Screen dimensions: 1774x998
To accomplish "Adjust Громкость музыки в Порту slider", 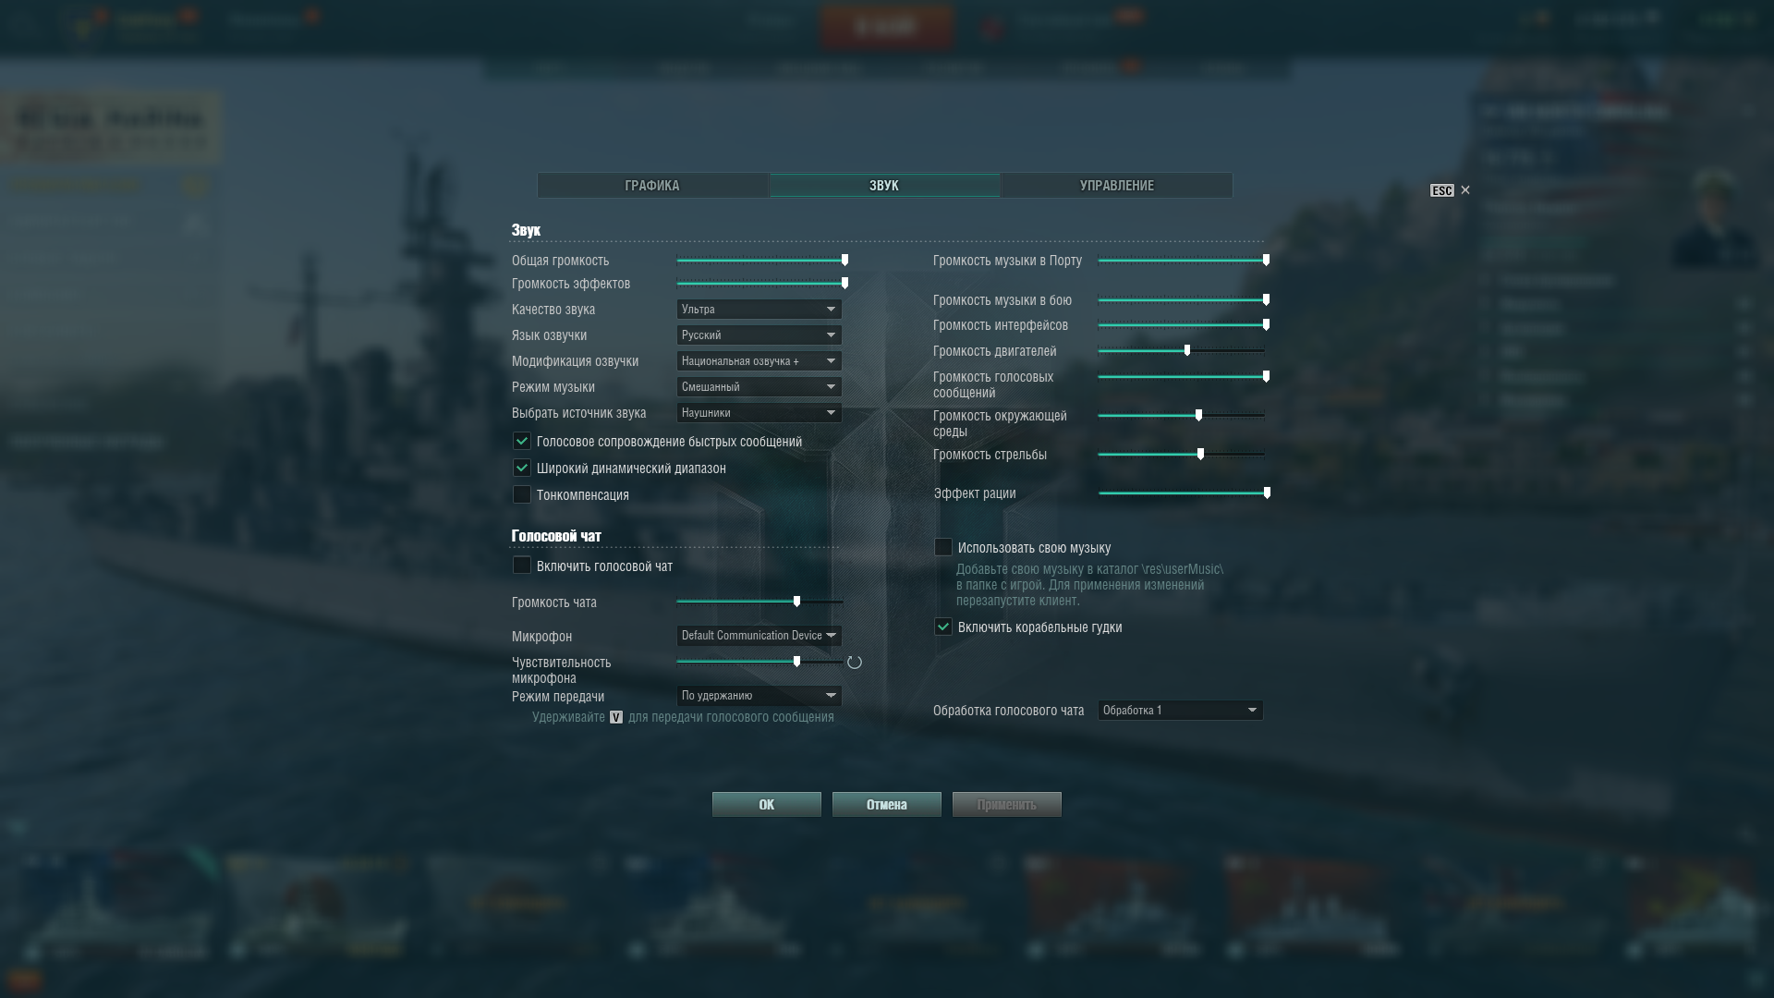I will 1184,261.
